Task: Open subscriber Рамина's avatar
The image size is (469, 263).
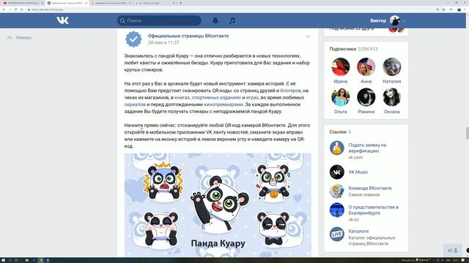Action: point(366,97)
